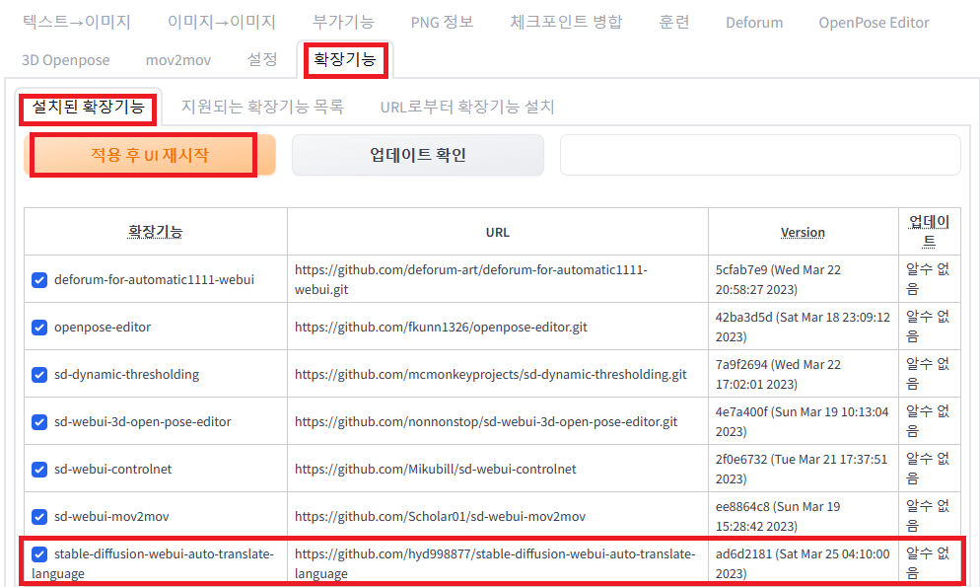The height and width of the screenshot is (587, 980).
Task: Uncheck the openpose-editor extension
Action: (x=39, y=327)
